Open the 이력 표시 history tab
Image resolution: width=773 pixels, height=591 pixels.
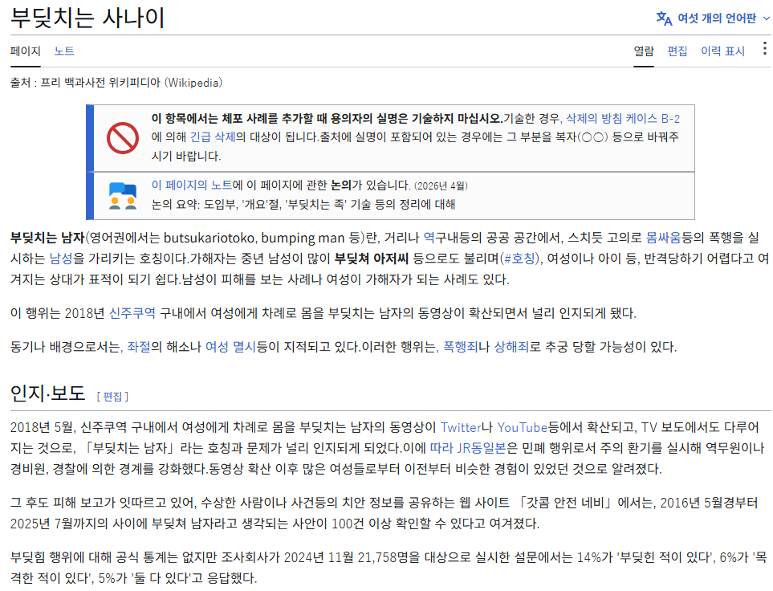pos(722,51)
